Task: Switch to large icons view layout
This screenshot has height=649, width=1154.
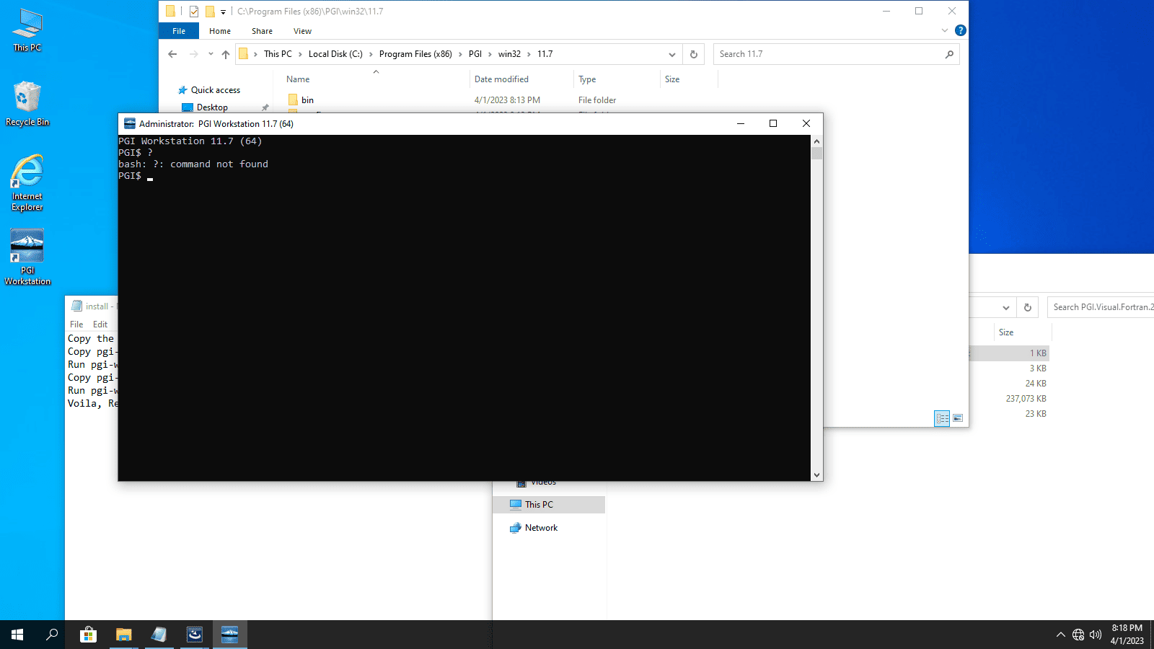Action: [958, 418]
